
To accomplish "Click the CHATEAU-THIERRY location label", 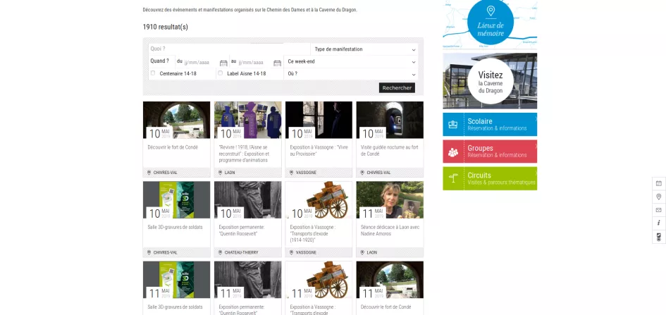I will [x=241, y=252].
